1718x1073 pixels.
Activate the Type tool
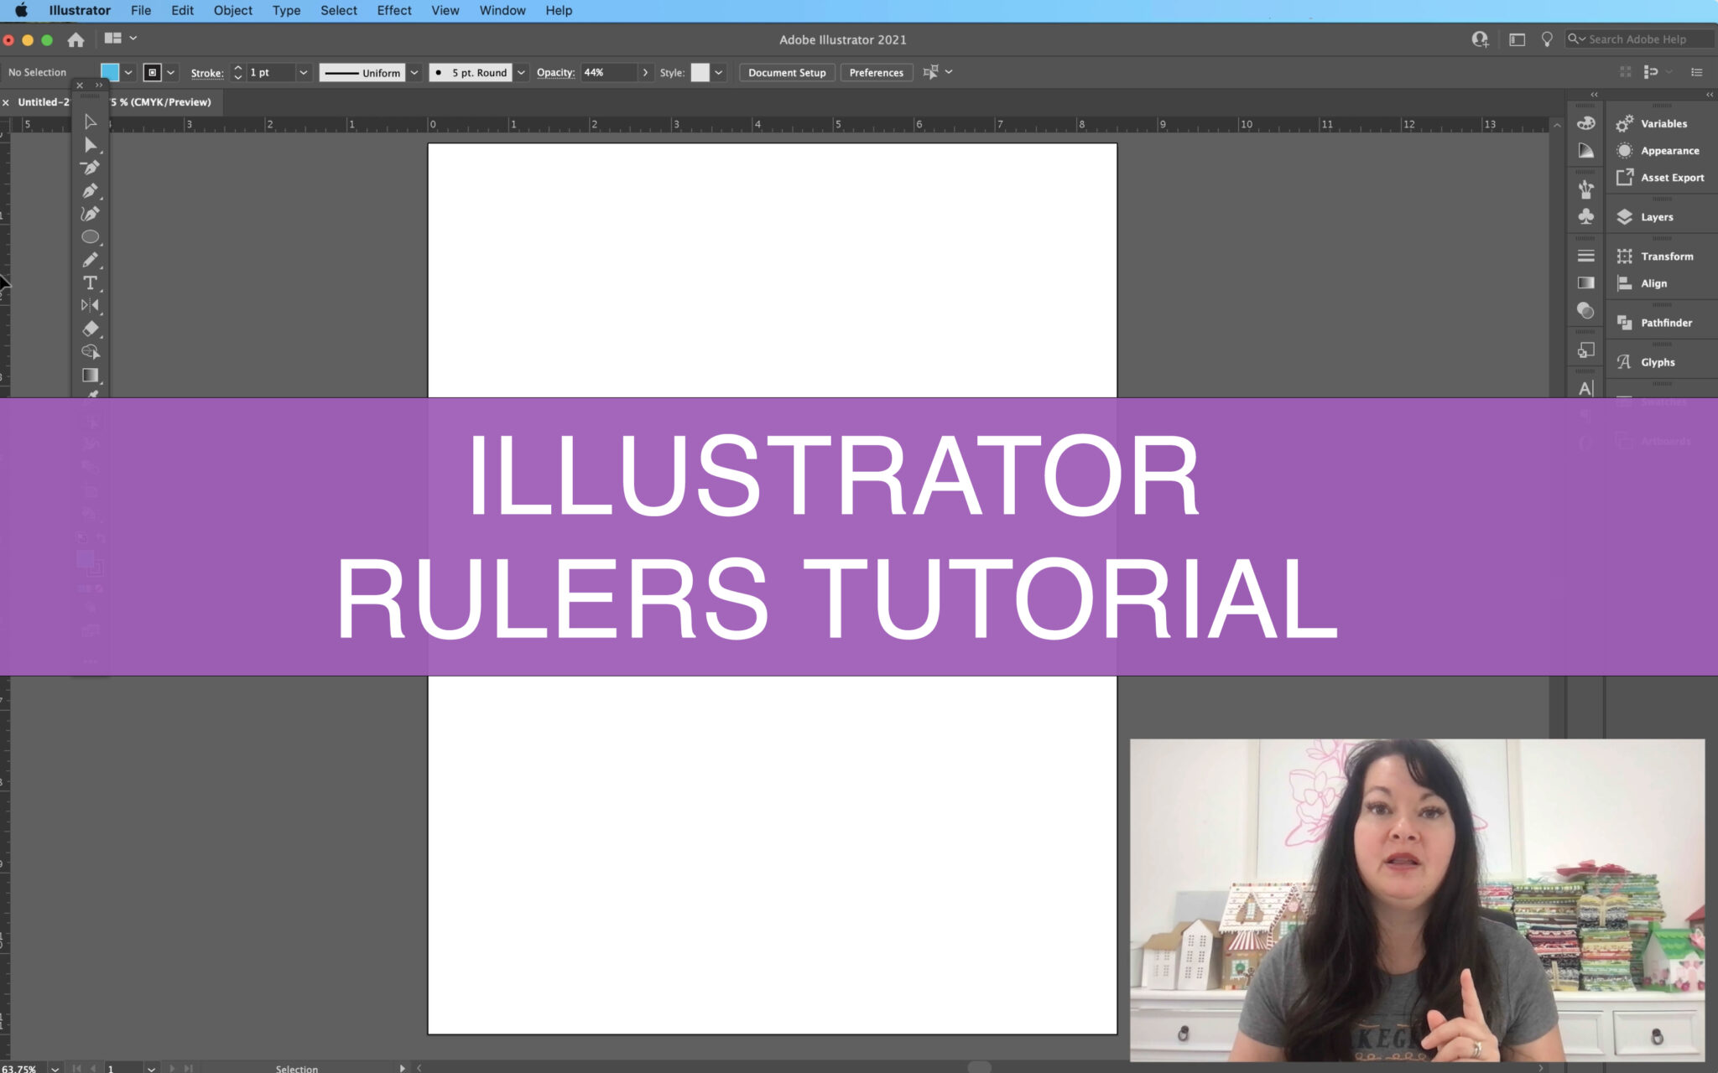(91, 283)
